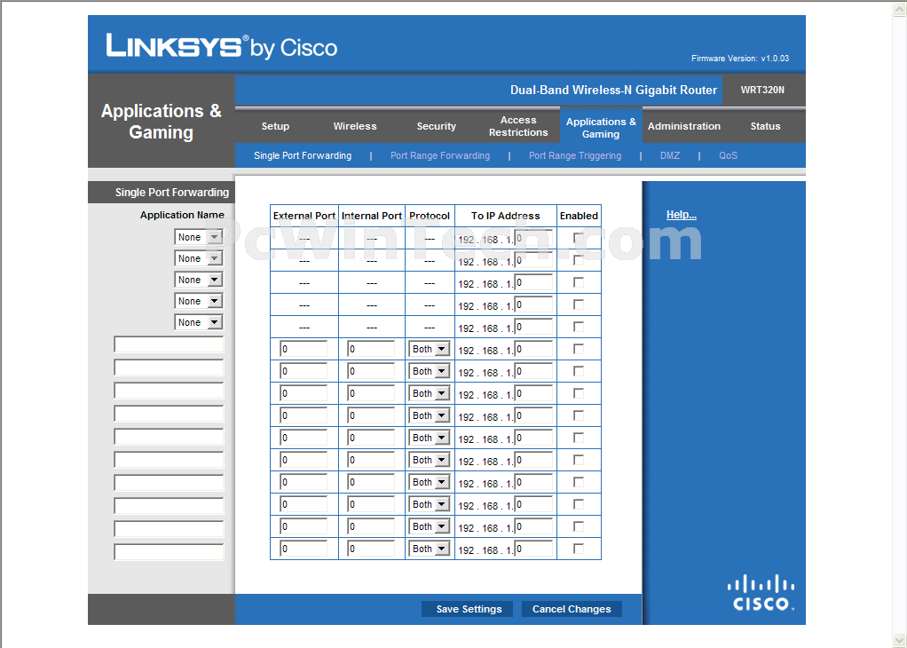Open the first Application Name None dropdown
Viewport: 907px width, 648px height.
point(199,237)
